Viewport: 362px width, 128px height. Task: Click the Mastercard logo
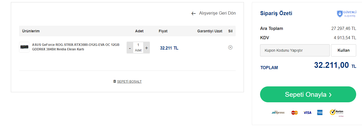tap(294, 113)
